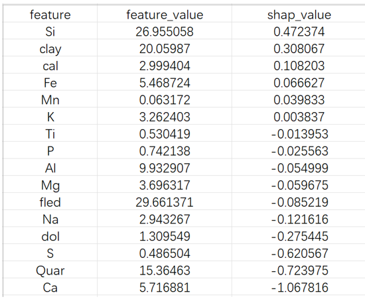Select the cell with value 0.063172
The image size is (365, 301).
pos(165,99)
